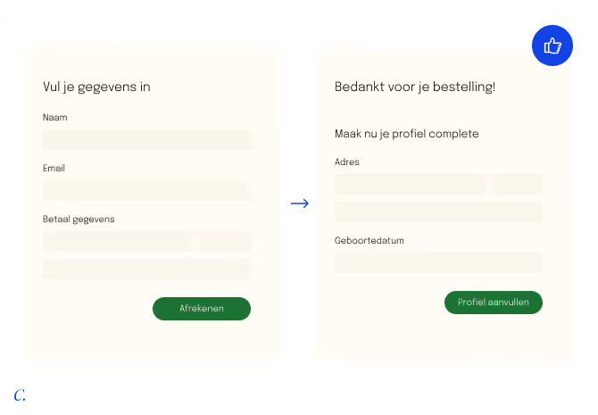This screenshot has height=415, width=598.
Task: Click the Profiel aanvullen button
Action: [494, 303]
